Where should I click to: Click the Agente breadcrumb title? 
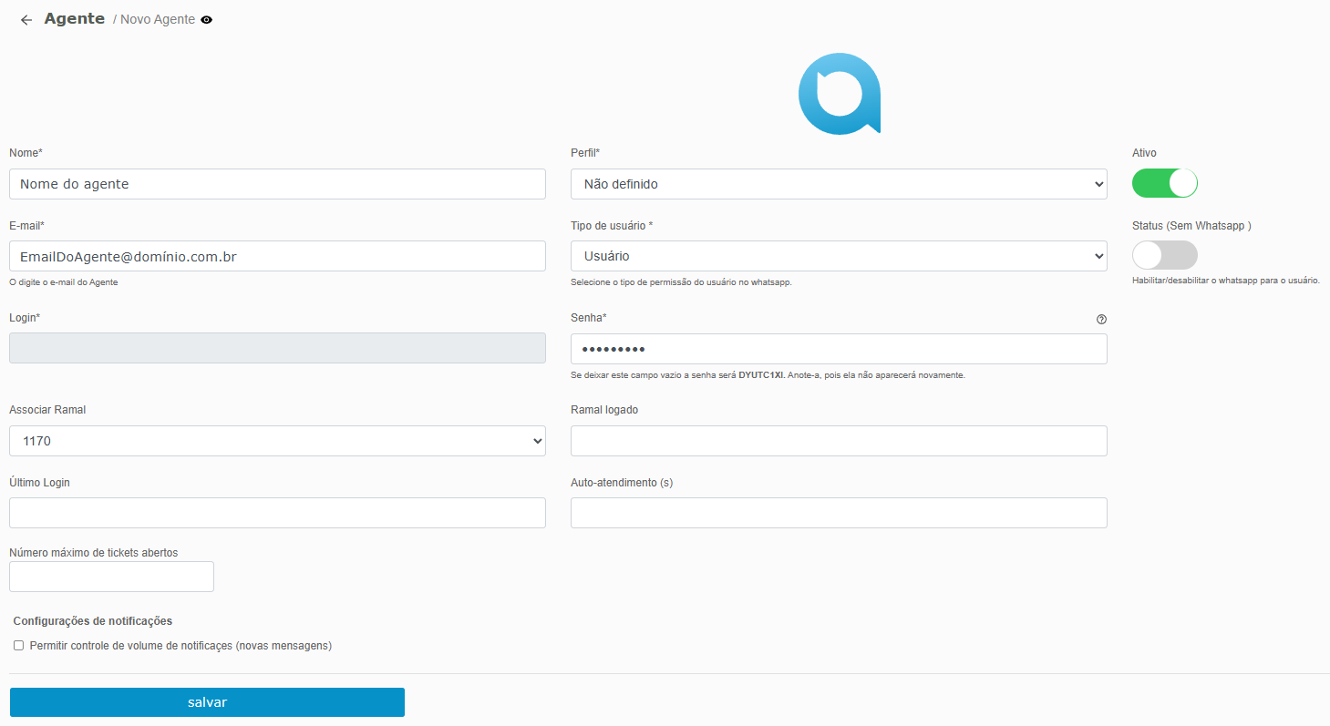pos(75,19)
